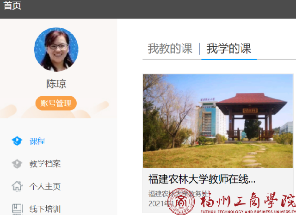Click the circular user avatar photo
296x215 pixels.
[56, 49]
